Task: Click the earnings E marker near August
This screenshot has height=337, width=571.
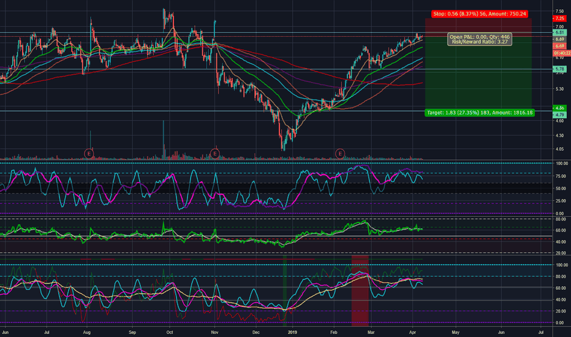Action: [89, 154]
